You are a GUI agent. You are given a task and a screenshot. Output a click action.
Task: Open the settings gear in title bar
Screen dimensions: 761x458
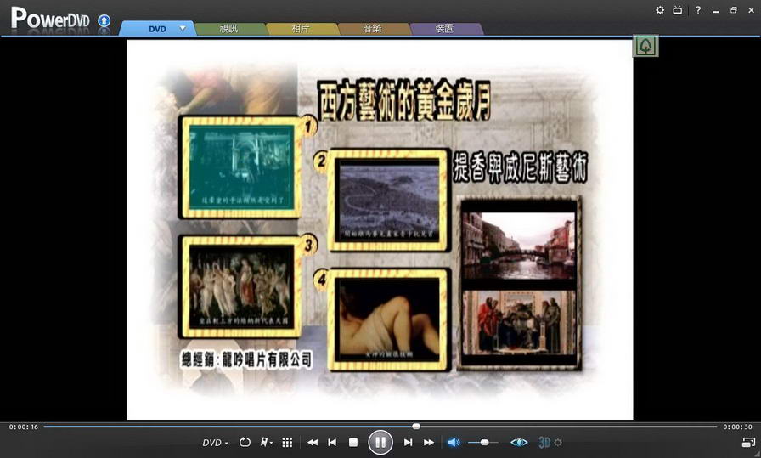point(660,10)
